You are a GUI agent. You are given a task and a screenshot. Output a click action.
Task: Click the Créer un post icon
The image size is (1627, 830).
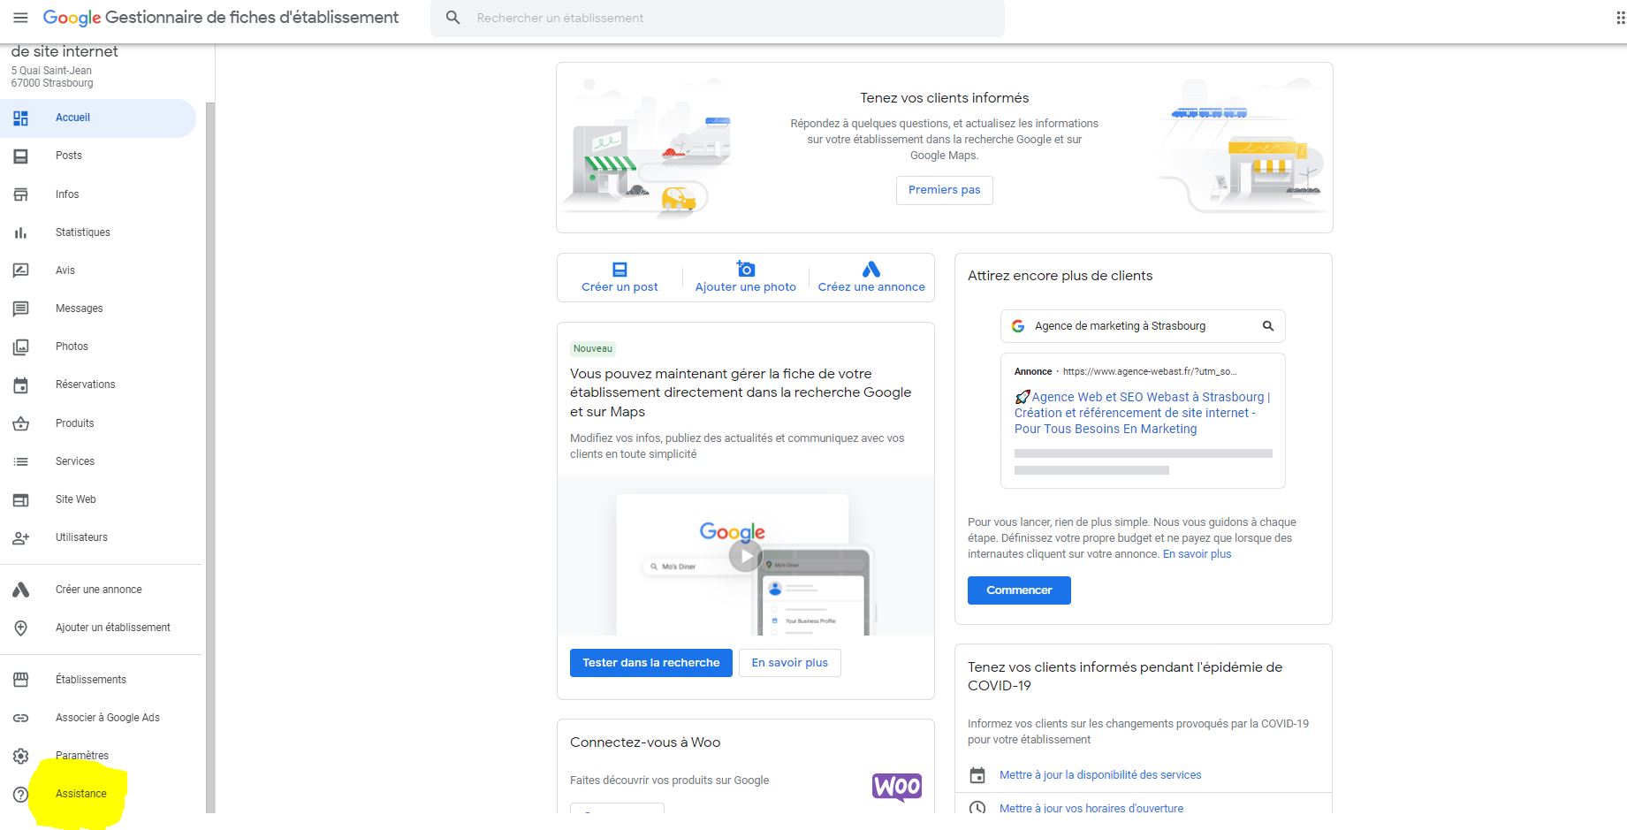pyautogui.click(x=620, y=269)
